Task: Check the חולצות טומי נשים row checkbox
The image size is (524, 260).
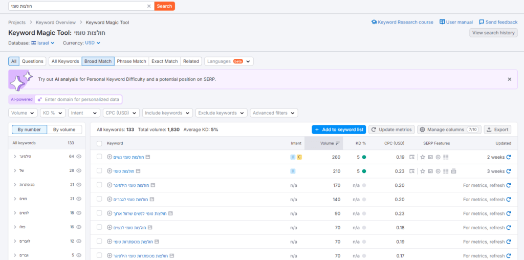Action: (99, 157)
